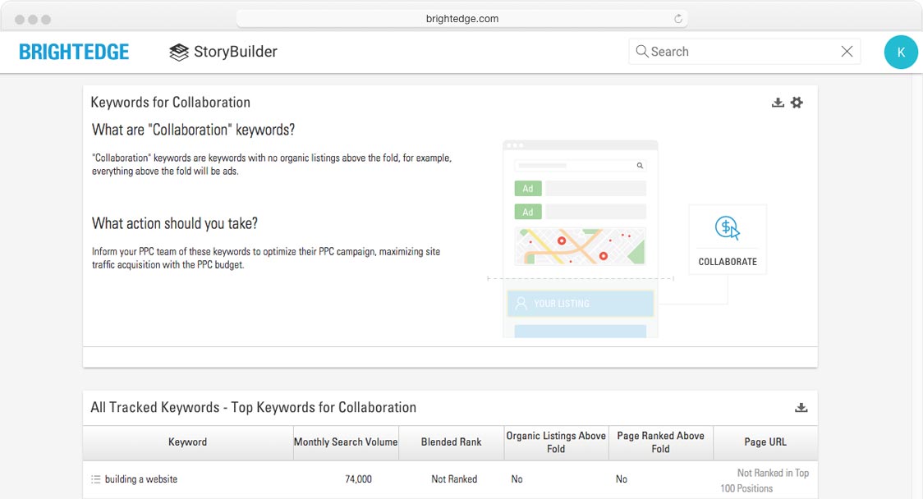The height and width of the screenshot is (499, 923).
Task: Open the StoryBuilder title link
Action: click(x=235, y=52)
